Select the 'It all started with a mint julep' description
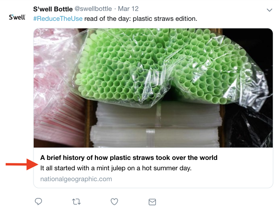 (x=116, y=168)
